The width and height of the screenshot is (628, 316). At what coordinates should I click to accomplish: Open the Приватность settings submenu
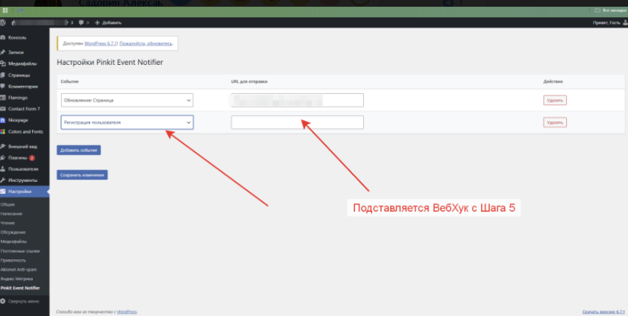point(13,260)
